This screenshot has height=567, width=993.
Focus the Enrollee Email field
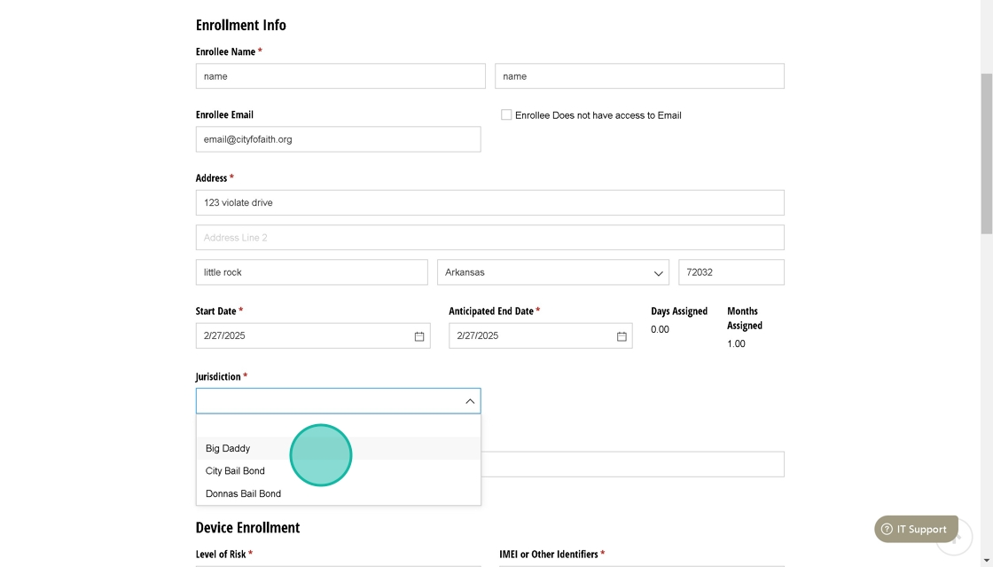pos(338,139)
